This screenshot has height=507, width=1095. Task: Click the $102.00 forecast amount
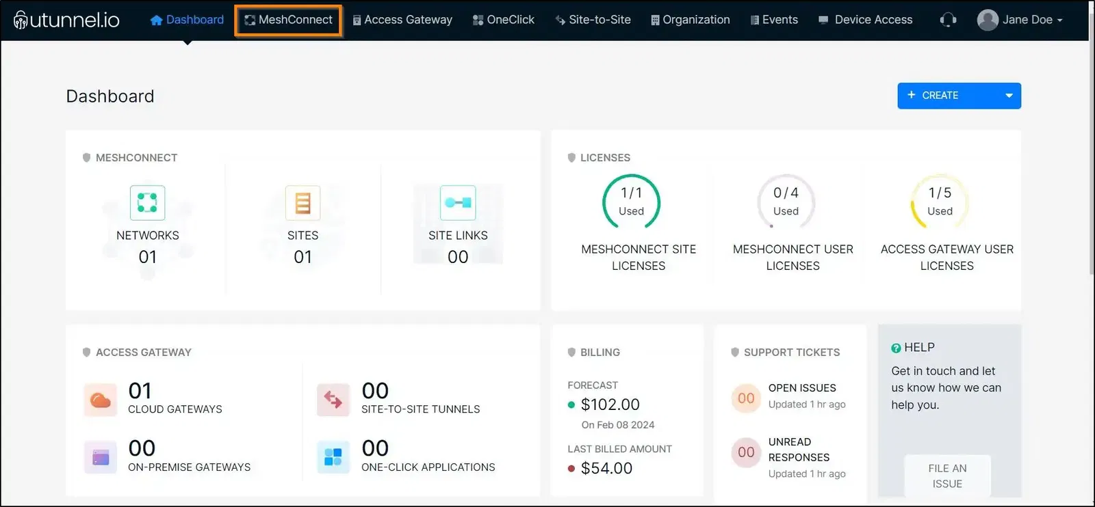[x=610, y=405]
